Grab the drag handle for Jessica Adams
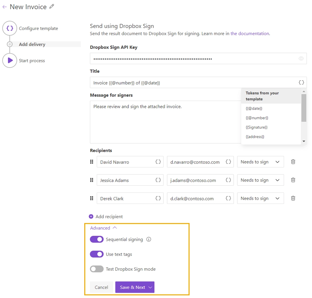Screen dimensions: 312x298 pyautogui.click(x=91, y=180)
